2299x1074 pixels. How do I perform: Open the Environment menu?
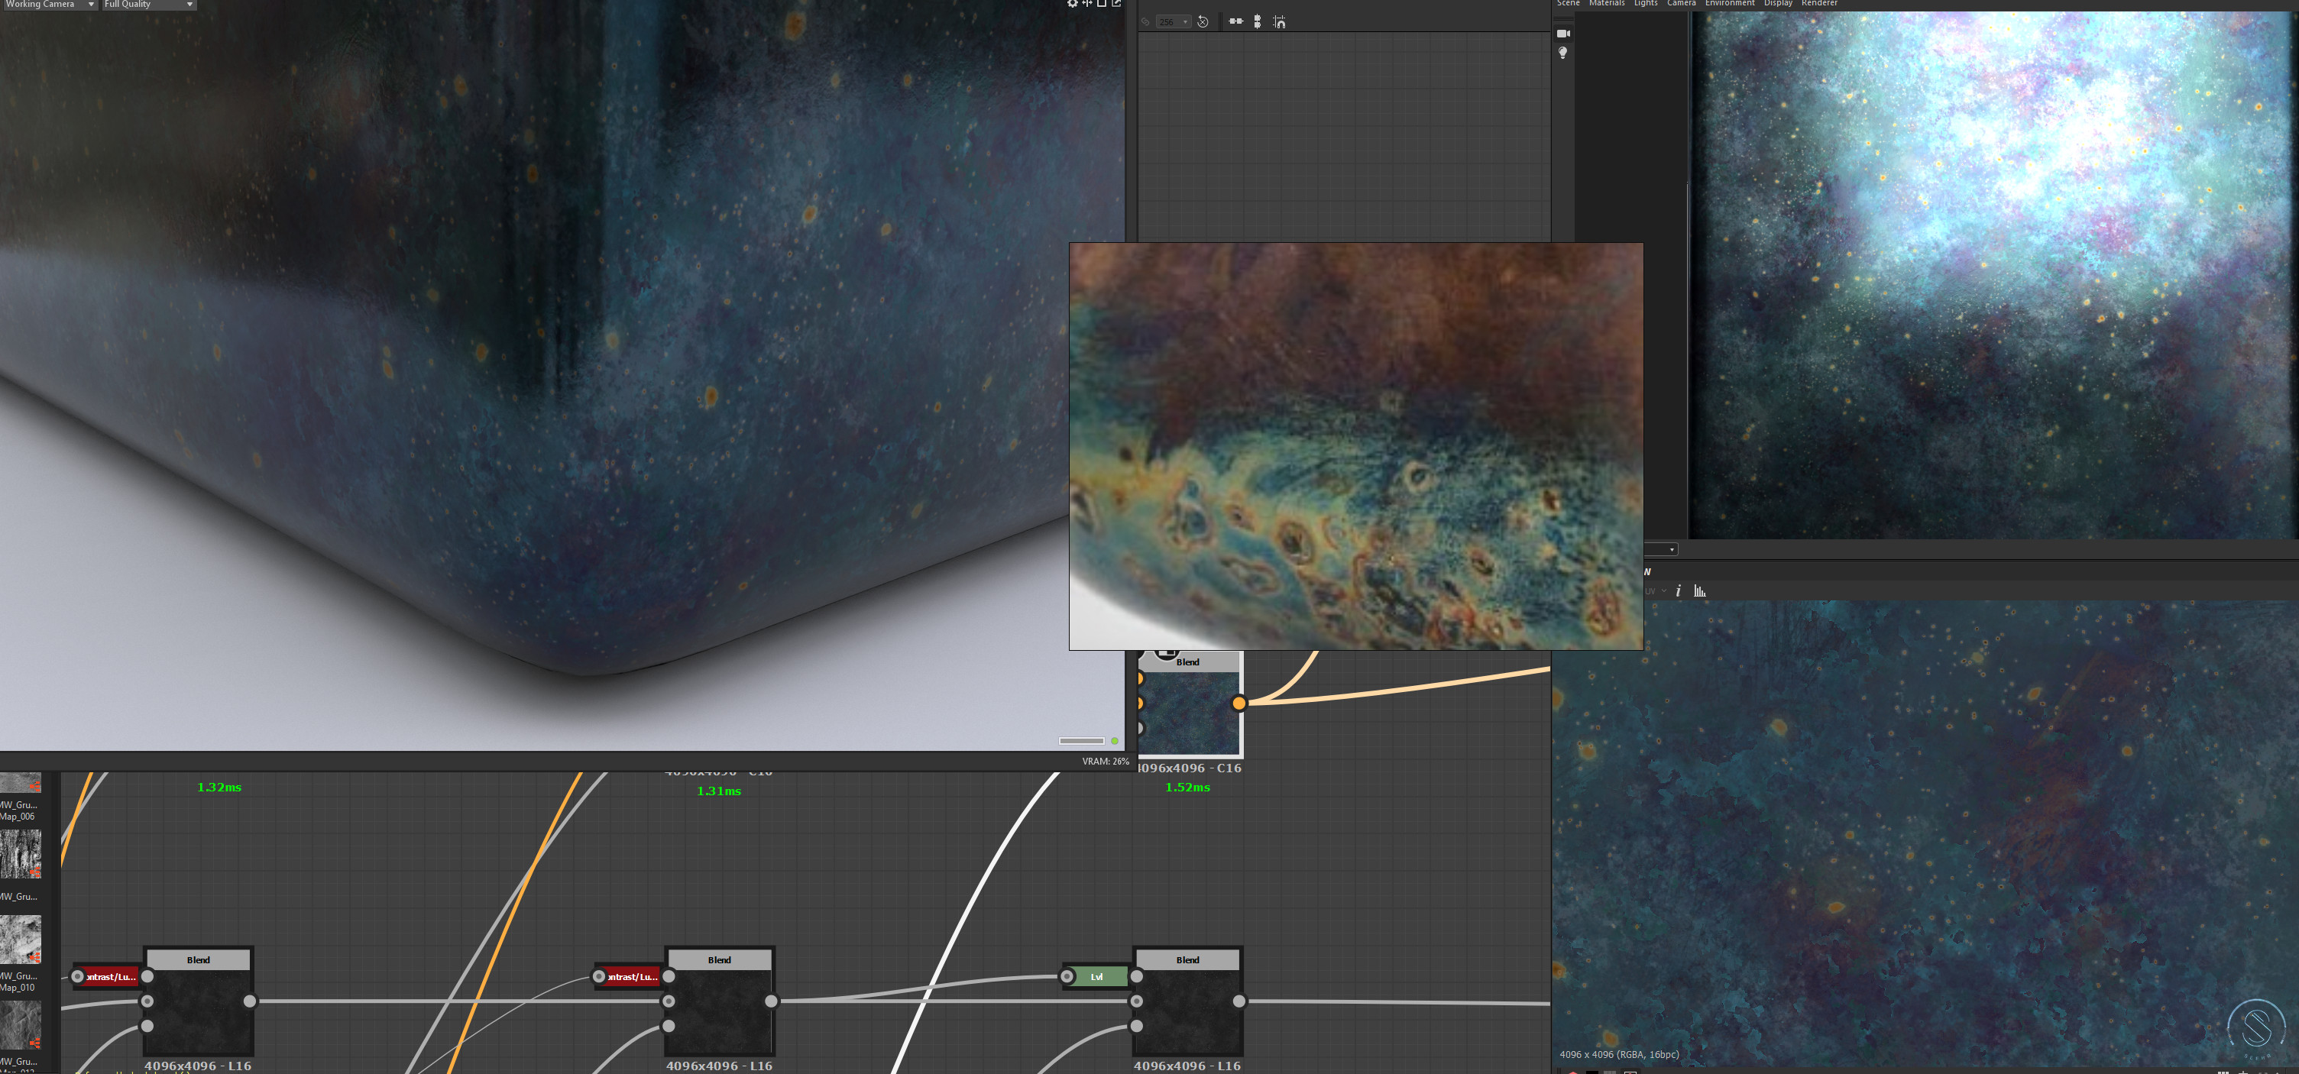[x=1730, y=4]
